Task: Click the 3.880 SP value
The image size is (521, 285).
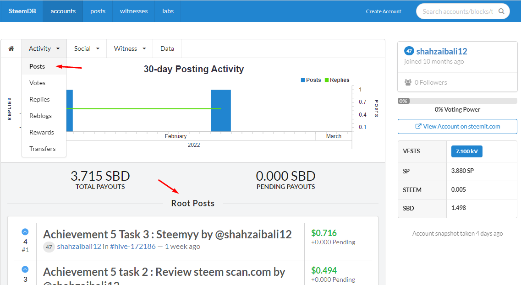Action: pos(462,171)
